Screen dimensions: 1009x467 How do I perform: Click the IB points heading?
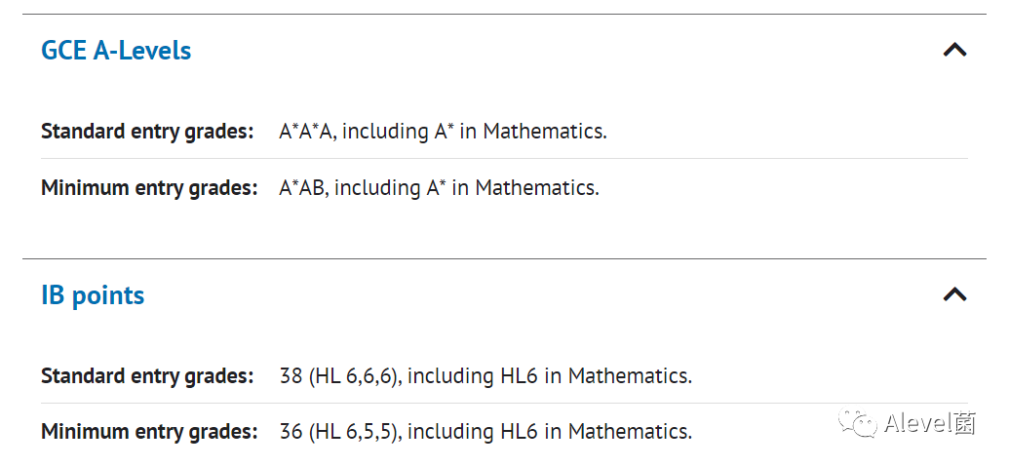click(x=93, y=295)
